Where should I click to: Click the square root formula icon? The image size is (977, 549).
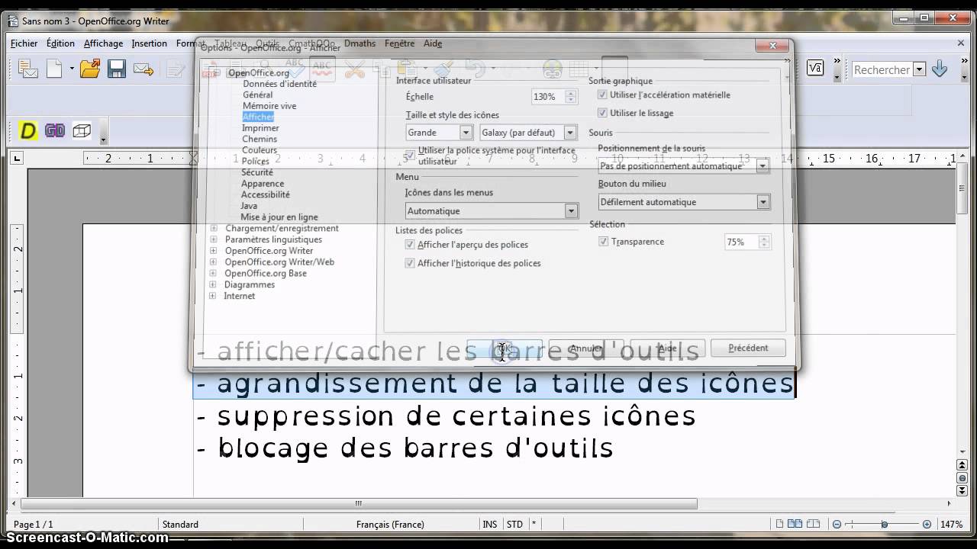815,68
